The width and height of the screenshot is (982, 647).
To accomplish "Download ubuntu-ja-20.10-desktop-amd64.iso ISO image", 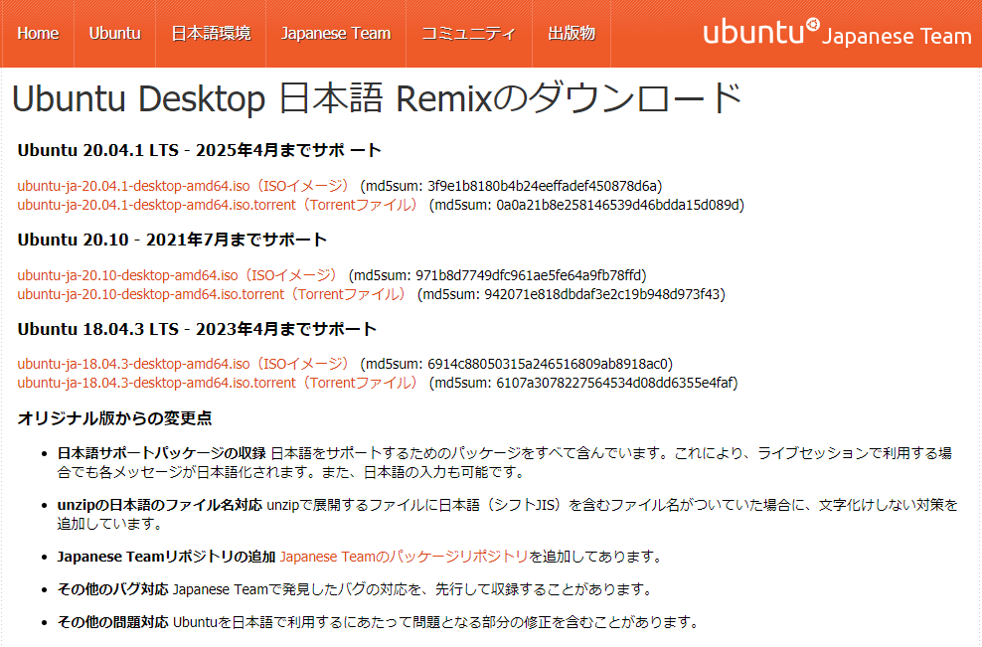I will pyautogui.click(x=177, y=275).
